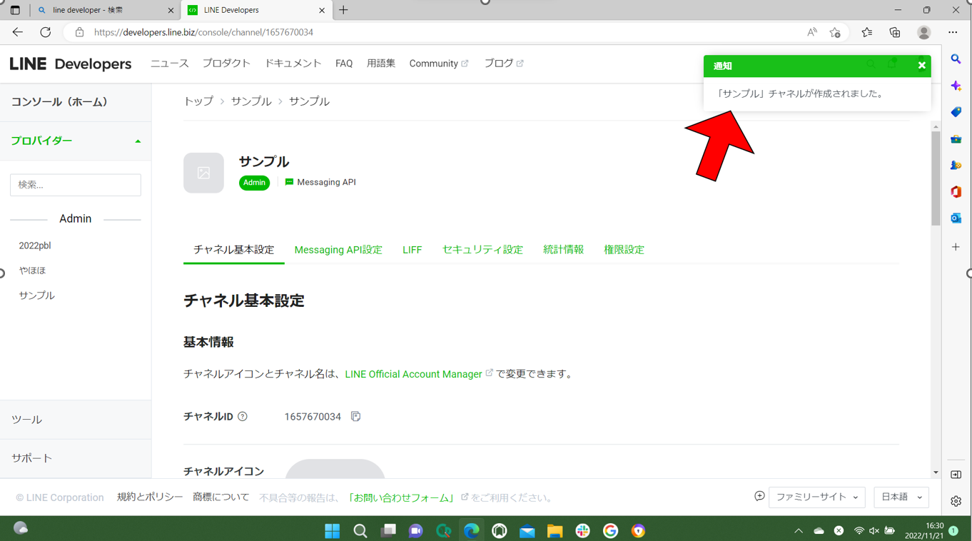Open the Windows Start menu
Viewport: 972px width, 541px height.
[333, 530]
